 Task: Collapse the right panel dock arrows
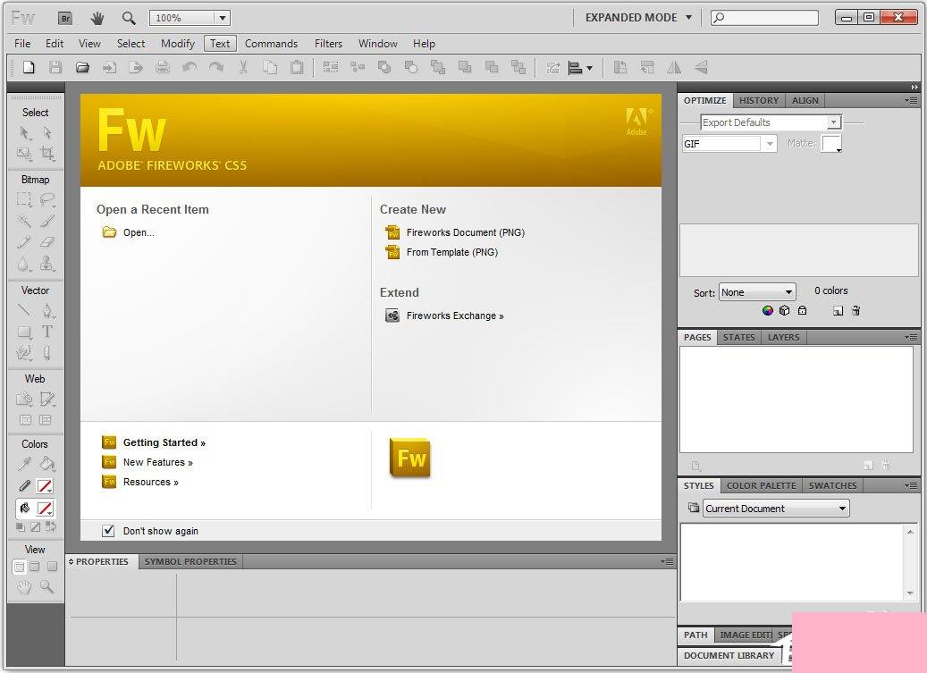[x=914, y=87]
